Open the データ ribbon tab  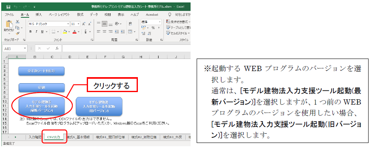(x=94, y=15)
